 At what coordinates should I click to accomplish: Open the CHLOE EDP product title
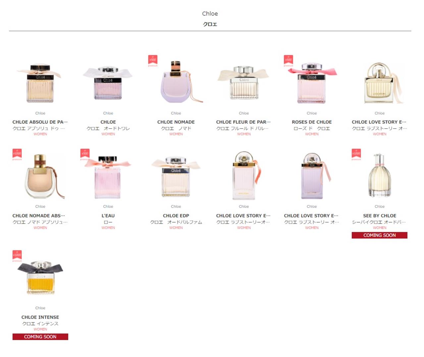point(176,216)
